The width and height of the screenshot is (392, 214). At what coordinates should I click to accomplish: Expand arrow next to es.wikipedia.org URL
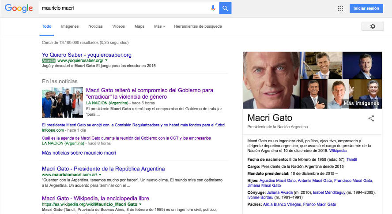tap(140, 204)
